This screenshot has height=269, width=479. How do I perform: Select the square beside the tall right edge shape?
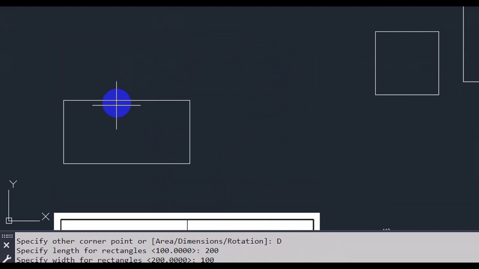tap(407, 63)
